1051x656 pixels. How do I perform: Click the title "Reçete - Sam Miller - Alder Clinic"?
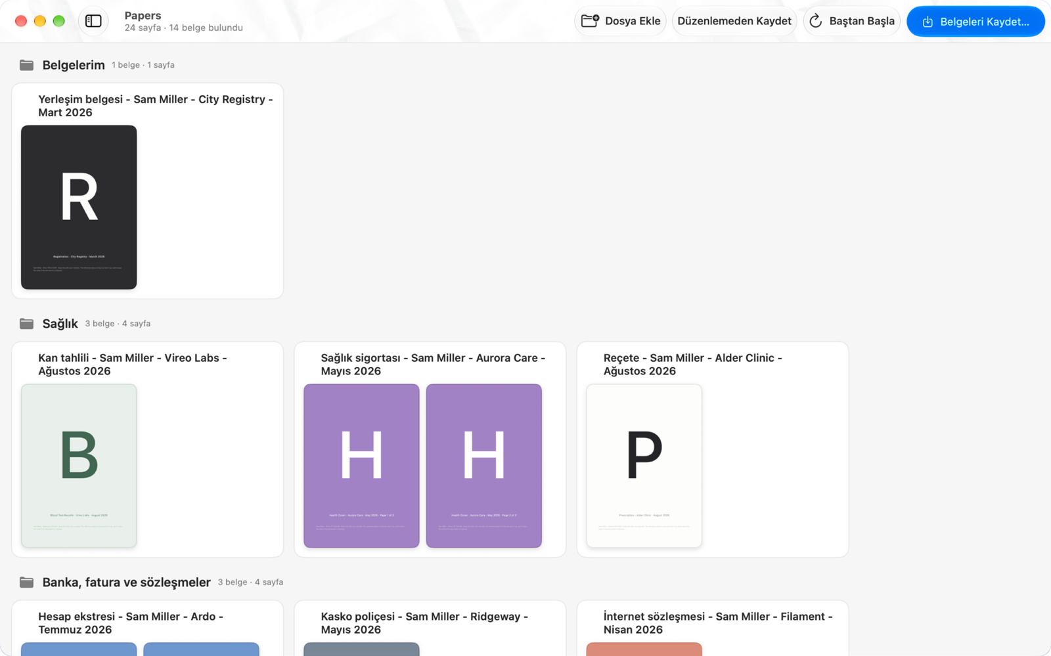693,364
